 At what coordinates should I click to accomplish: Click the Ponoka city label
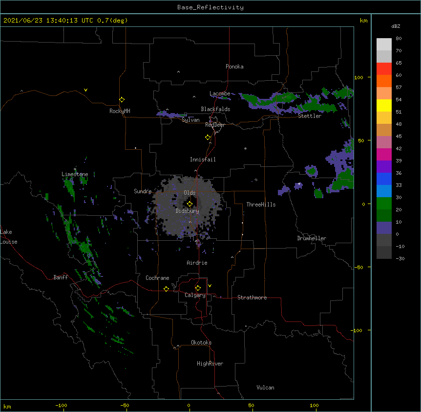click(x=234, y=67)
